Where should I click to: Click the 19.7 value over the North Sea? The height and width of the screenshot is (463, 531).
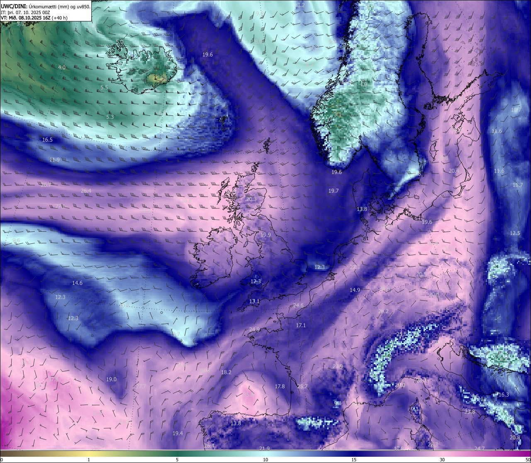pyautogui.click(x=334, y=191)
